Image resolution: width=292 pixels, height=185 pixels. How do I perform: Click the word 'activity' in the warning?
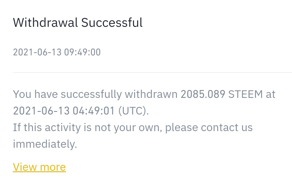point(63,128)
